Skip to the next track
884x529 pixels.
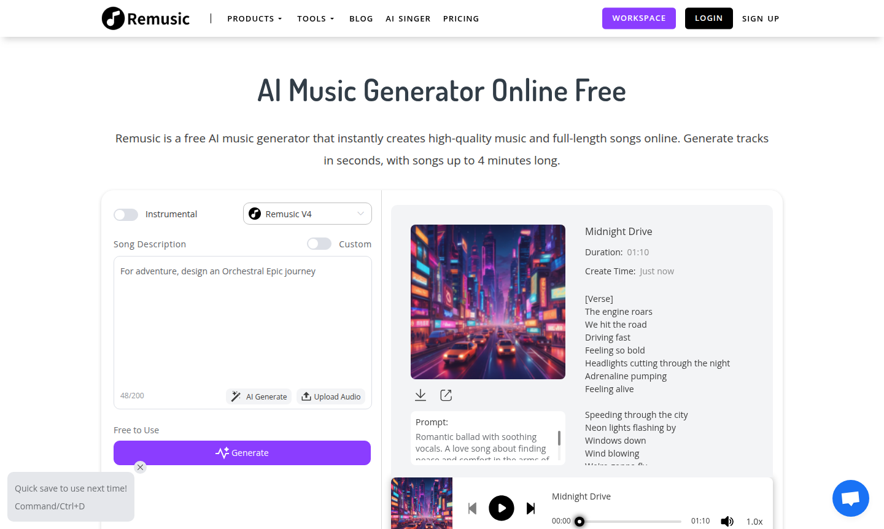pyautogui.click(x=531, y=508)
